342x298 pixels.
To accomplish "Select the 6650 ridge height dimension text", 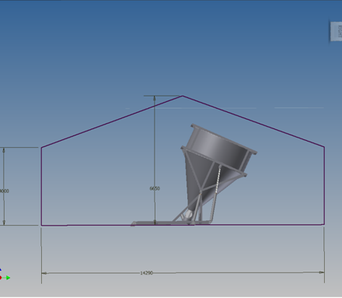I will point(155,188).
